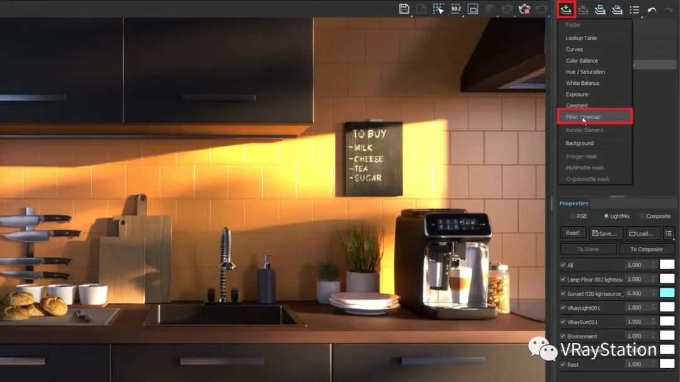Click the Delete layer icon
The width and height of the screenshot is (680, 382).
[x=583, y=9]
